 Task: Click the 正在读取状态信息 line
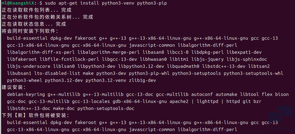(34, 24)
